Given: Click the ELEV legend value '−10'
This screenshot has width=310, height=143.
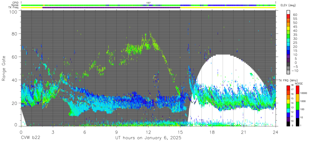Looking at the screenshot, I should click(295, 71).
